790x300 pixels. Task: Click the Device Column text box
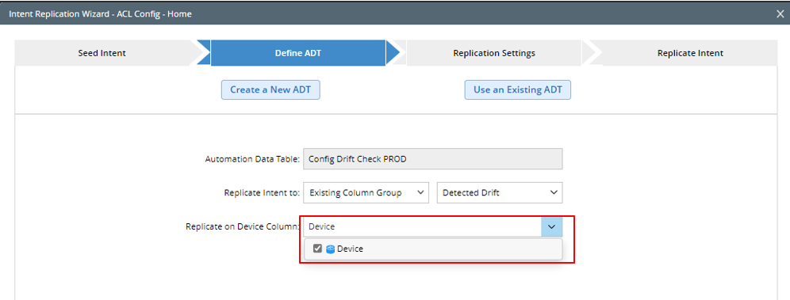pyautogui.click(x=423, y=226)
